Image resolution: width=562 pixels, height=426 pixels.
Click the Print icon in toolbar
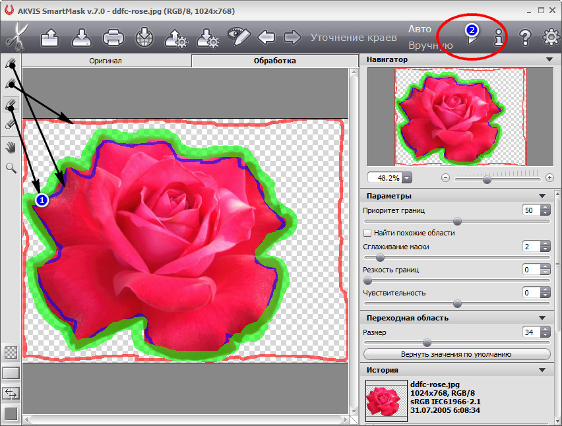(x=113, y=37)
